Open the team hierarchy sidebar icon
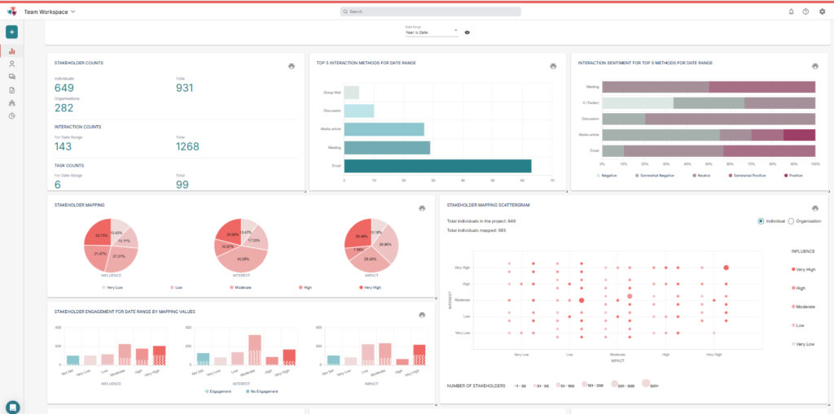834x414 pixels. (11, 102)
